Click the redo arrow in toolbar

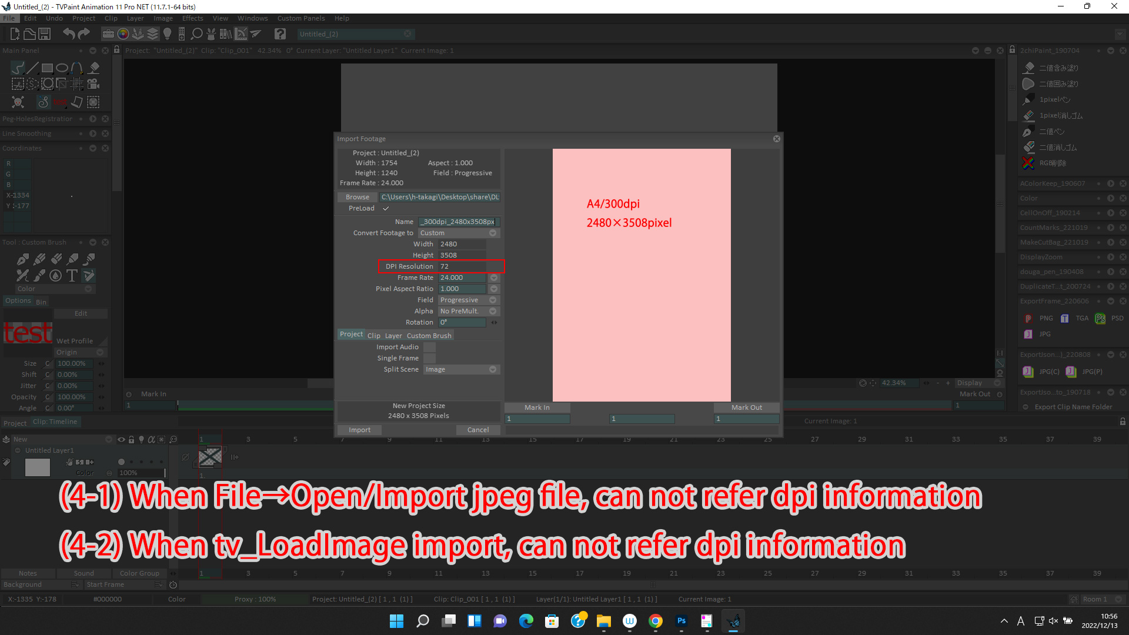84,34
